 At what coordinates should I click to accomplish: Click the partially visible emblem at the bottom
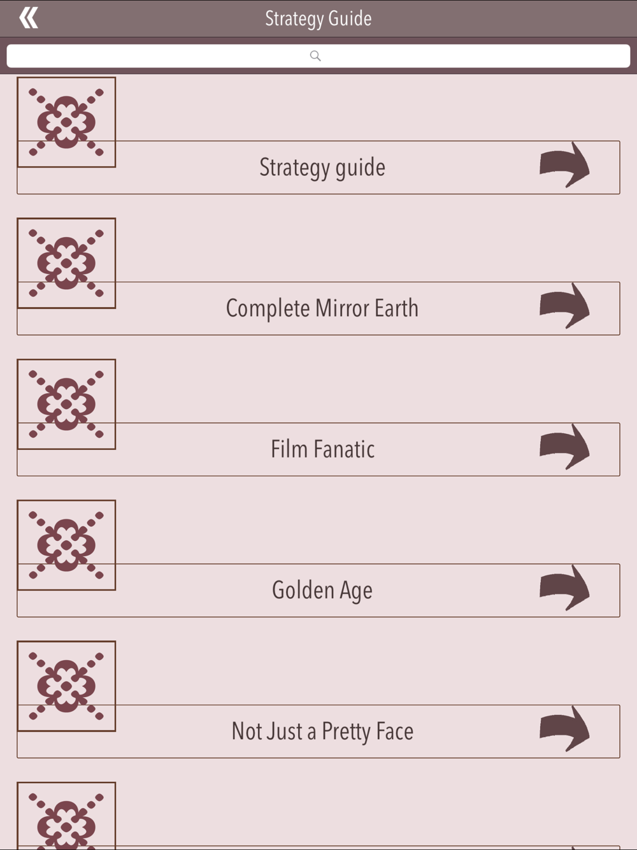point(66,819)
